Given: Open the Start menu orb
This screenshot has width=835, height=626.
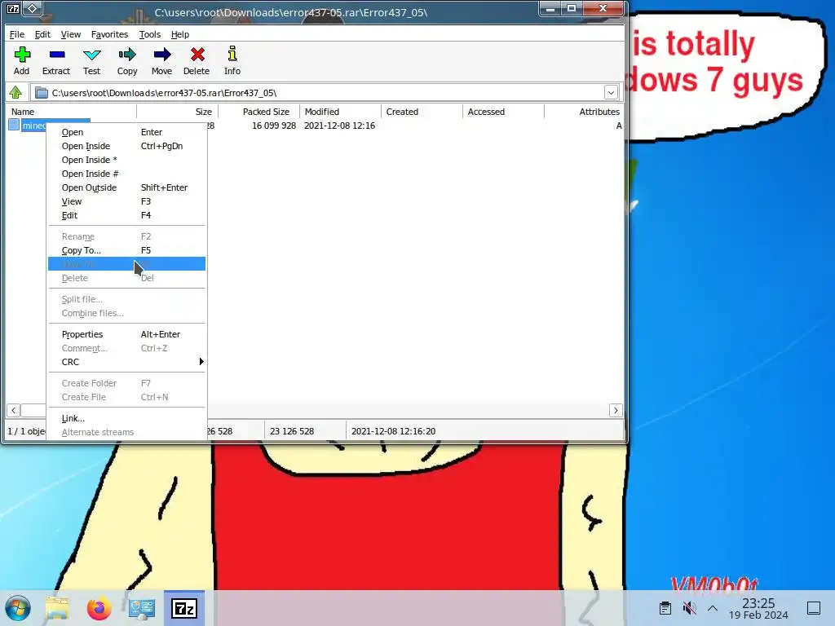Looking at the screenshot, I should pos(18,608).
